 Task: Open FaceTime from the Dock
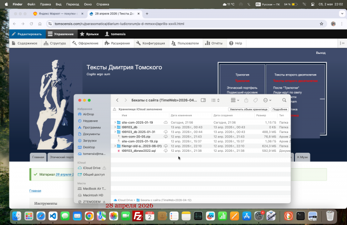tap(125, 216)
